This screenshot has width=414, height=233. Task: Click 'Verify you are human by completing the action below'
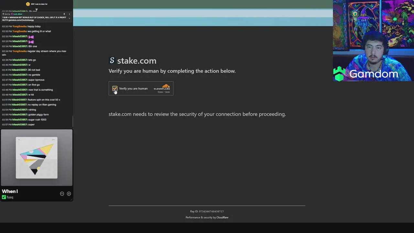172,71
